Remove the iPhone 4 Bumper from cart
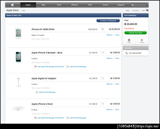The image size is (160, 129). [x=109, y=58]
